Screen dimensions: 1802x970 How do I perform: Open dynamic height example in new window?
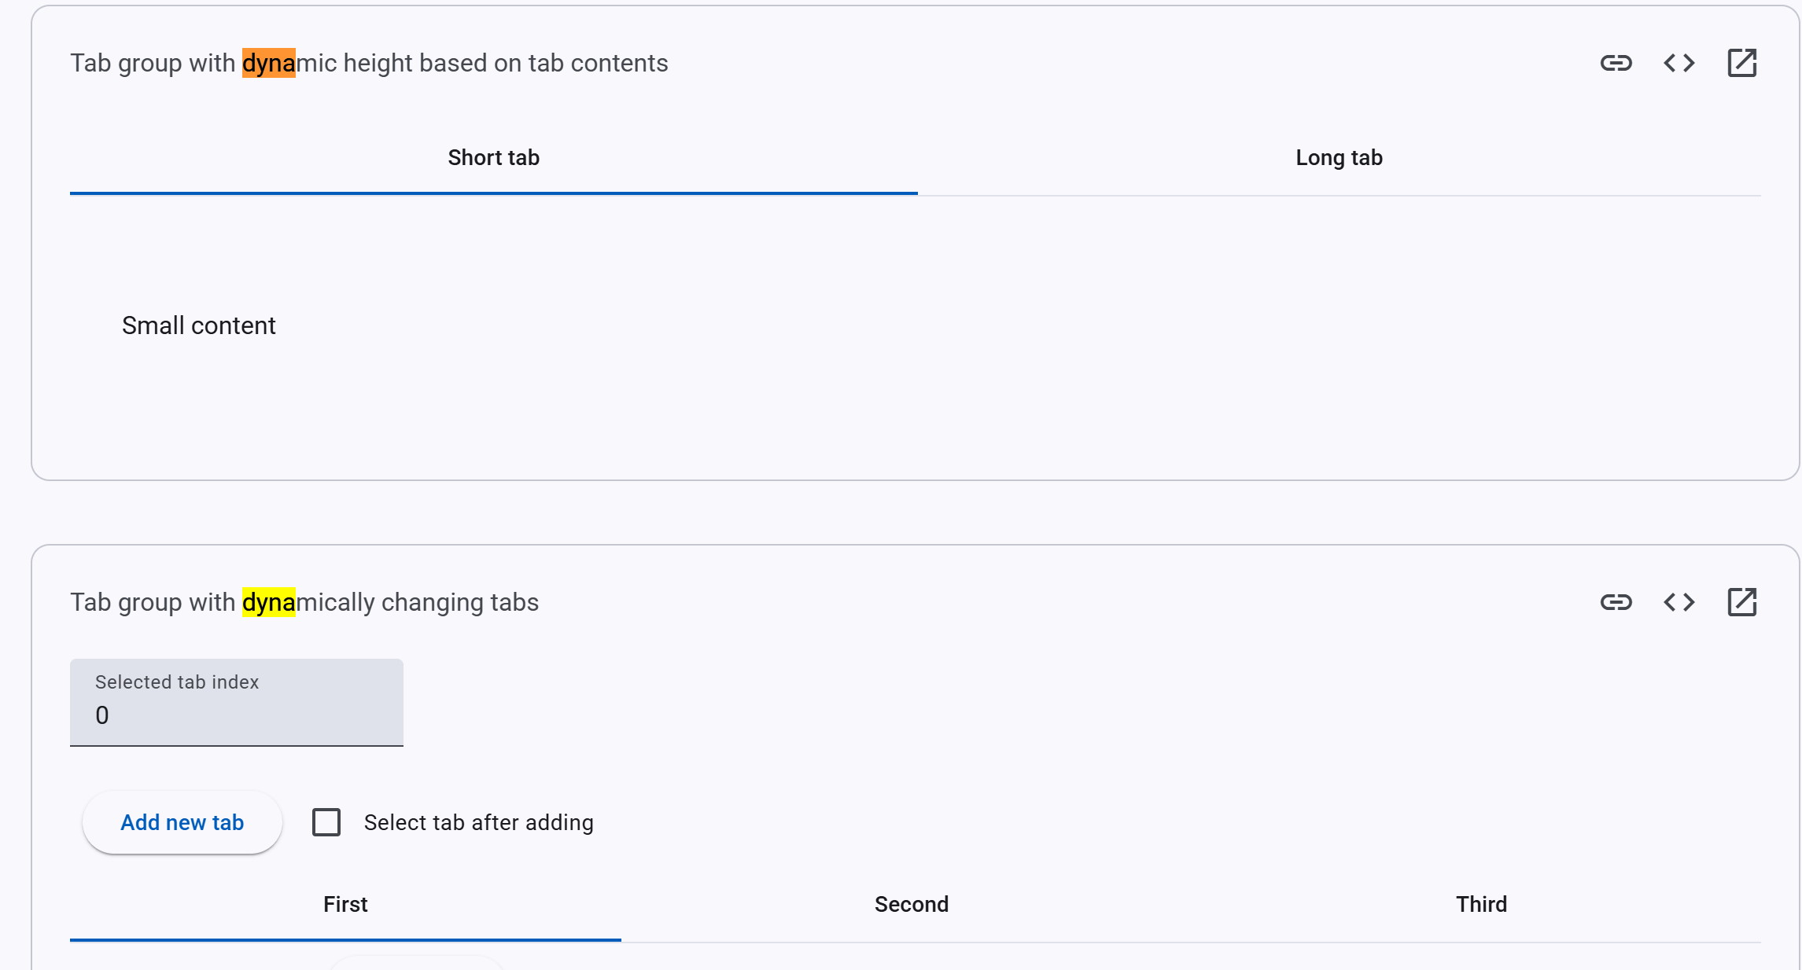1741,63
